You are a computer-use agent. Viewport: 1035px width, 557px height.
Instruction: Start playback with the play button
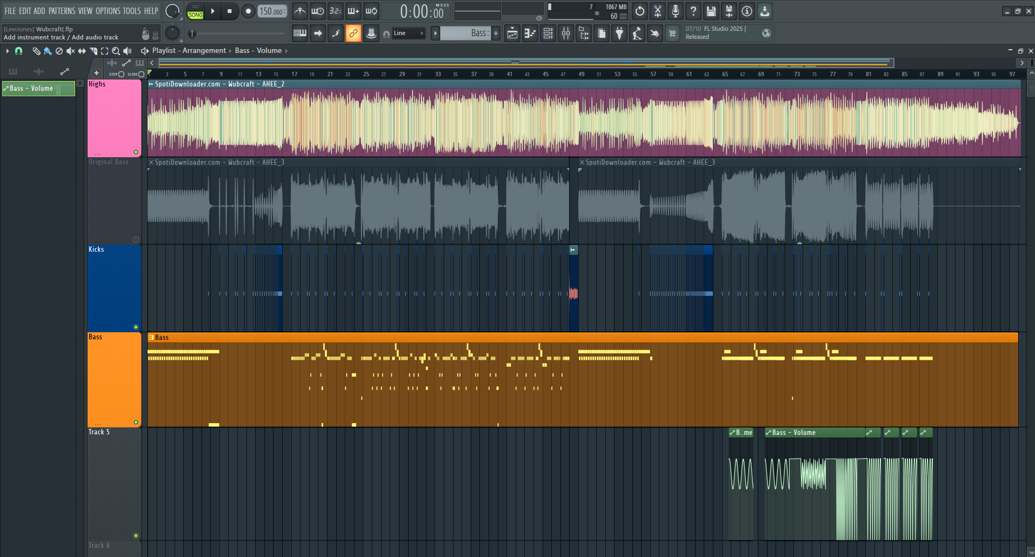(212, 11)
